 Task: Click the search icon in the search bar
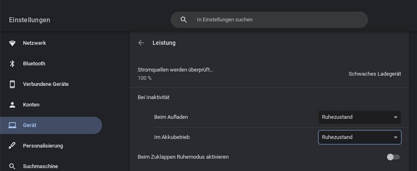[184, 20]
